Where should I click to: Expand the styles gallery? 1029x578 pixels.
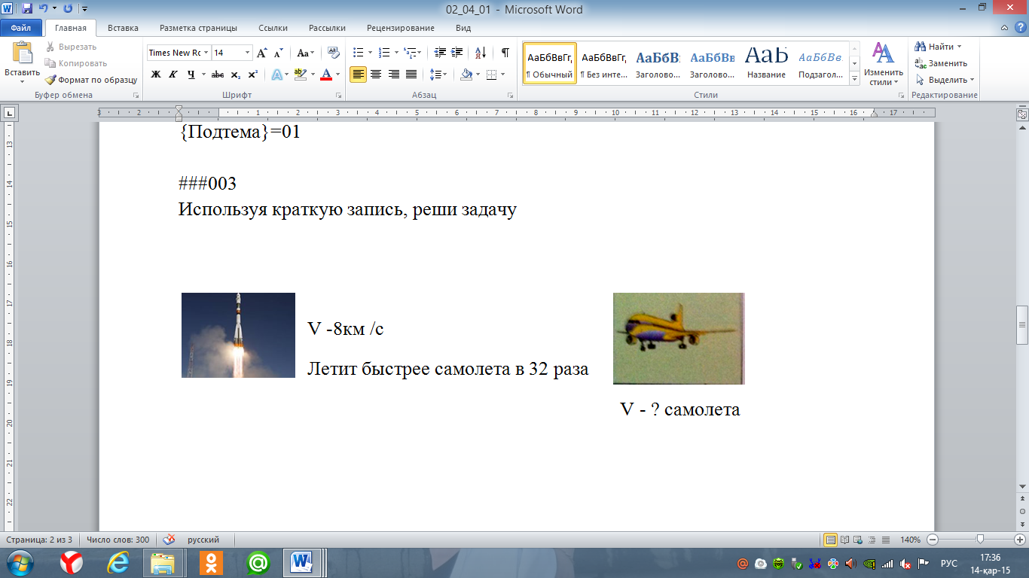pyautogui.click(x=854, y=78)
